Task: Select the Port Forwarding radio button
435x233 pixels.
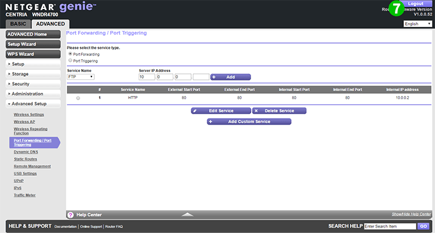Action: [70, 54]
